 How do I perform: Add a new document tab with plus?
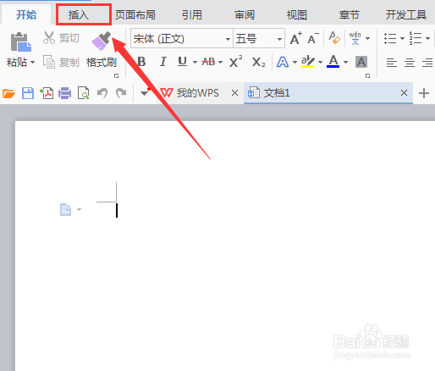424,93
